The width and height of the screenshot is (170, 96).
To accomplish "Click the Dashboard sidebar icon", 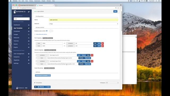I will coord(29,25).
